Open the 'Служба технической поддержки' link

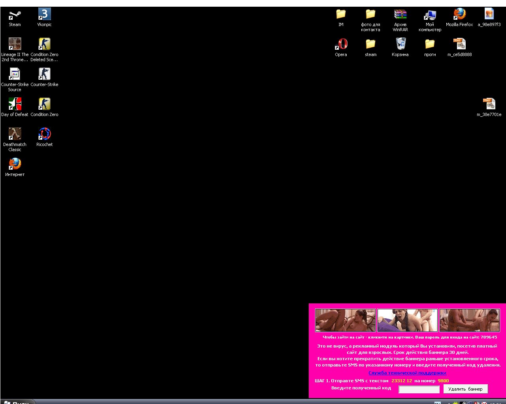[x=407, y=373]
